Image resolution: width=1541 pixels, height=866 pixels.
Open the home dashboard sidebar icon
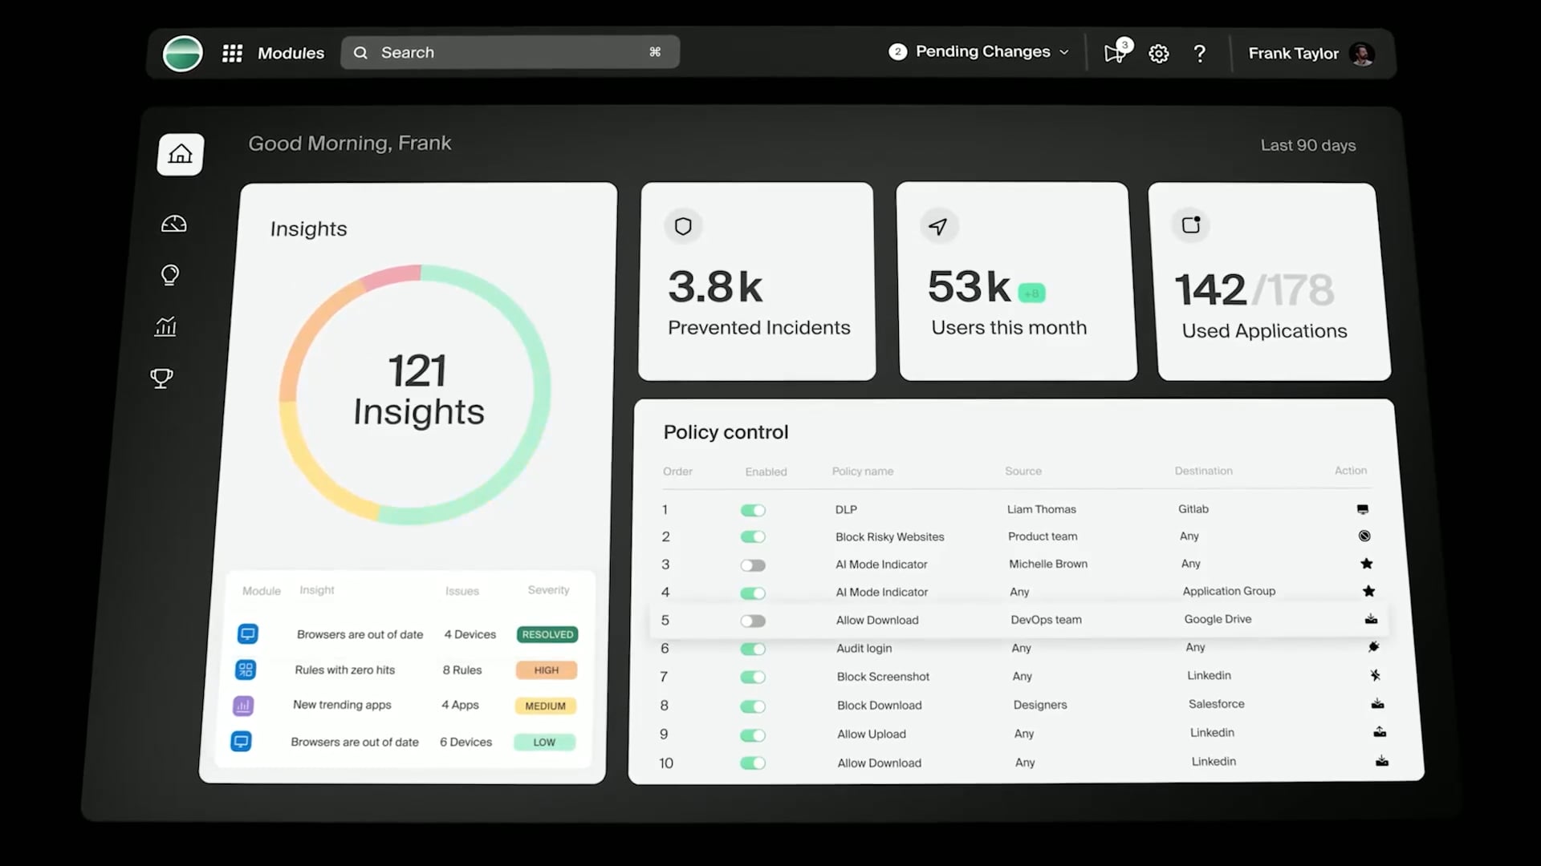(181, 154)
